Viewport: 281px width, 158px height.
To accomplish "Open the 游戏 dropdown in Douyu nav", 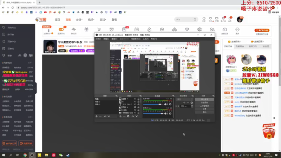I will coord(103,20).
